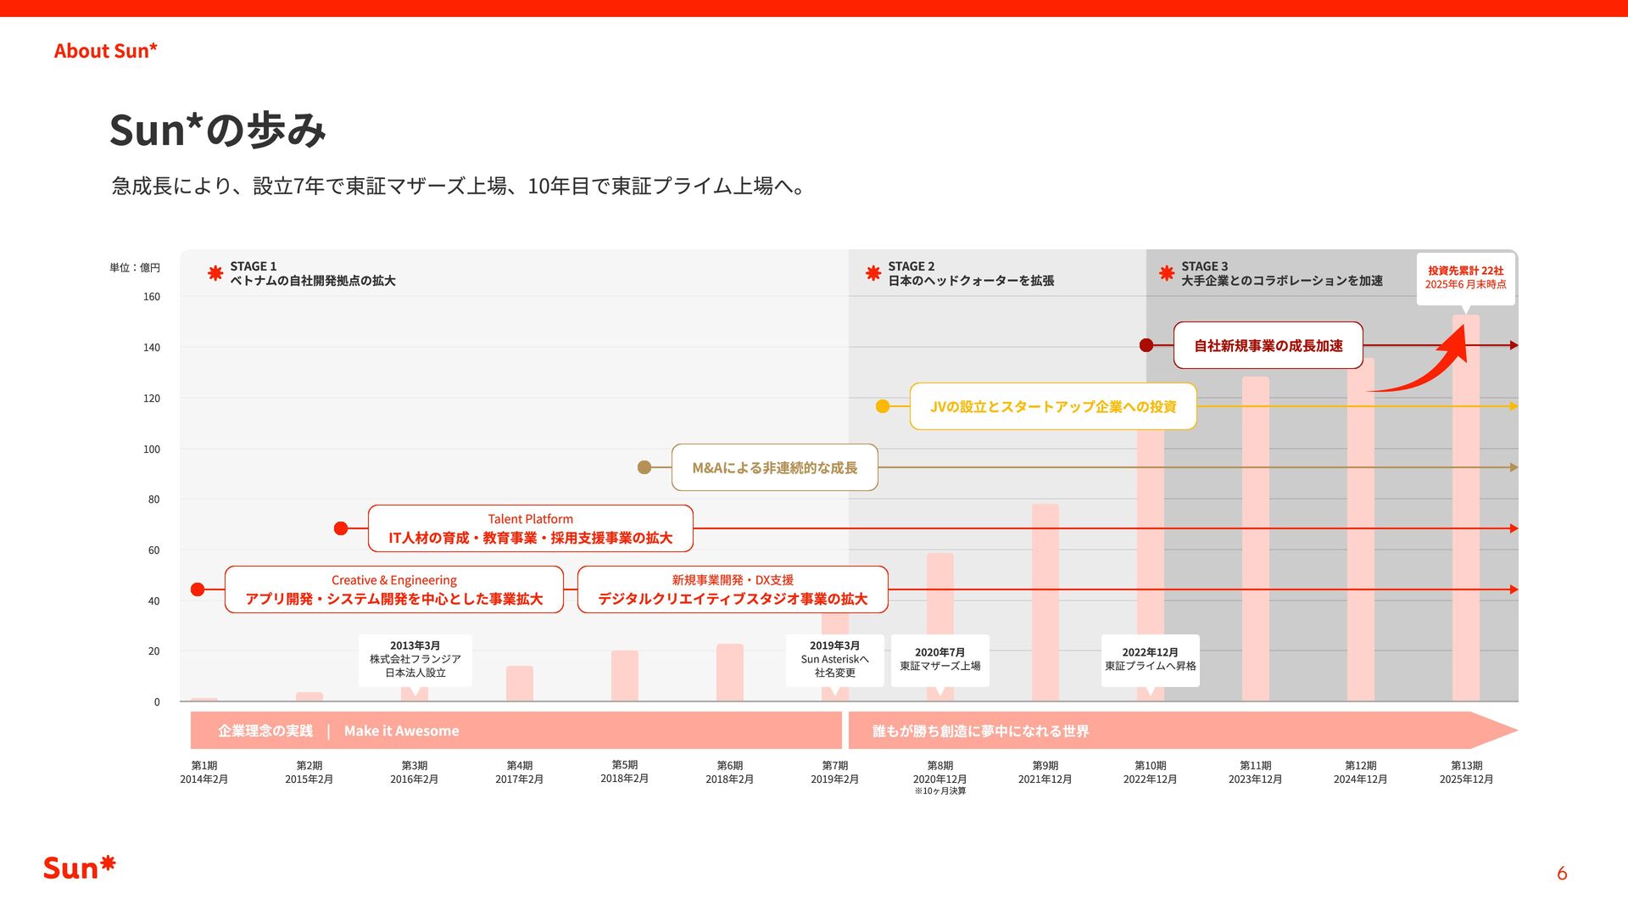
Task: Click the 2020年7月 東証マザーズ上場 callout
Action: point(939,659)
